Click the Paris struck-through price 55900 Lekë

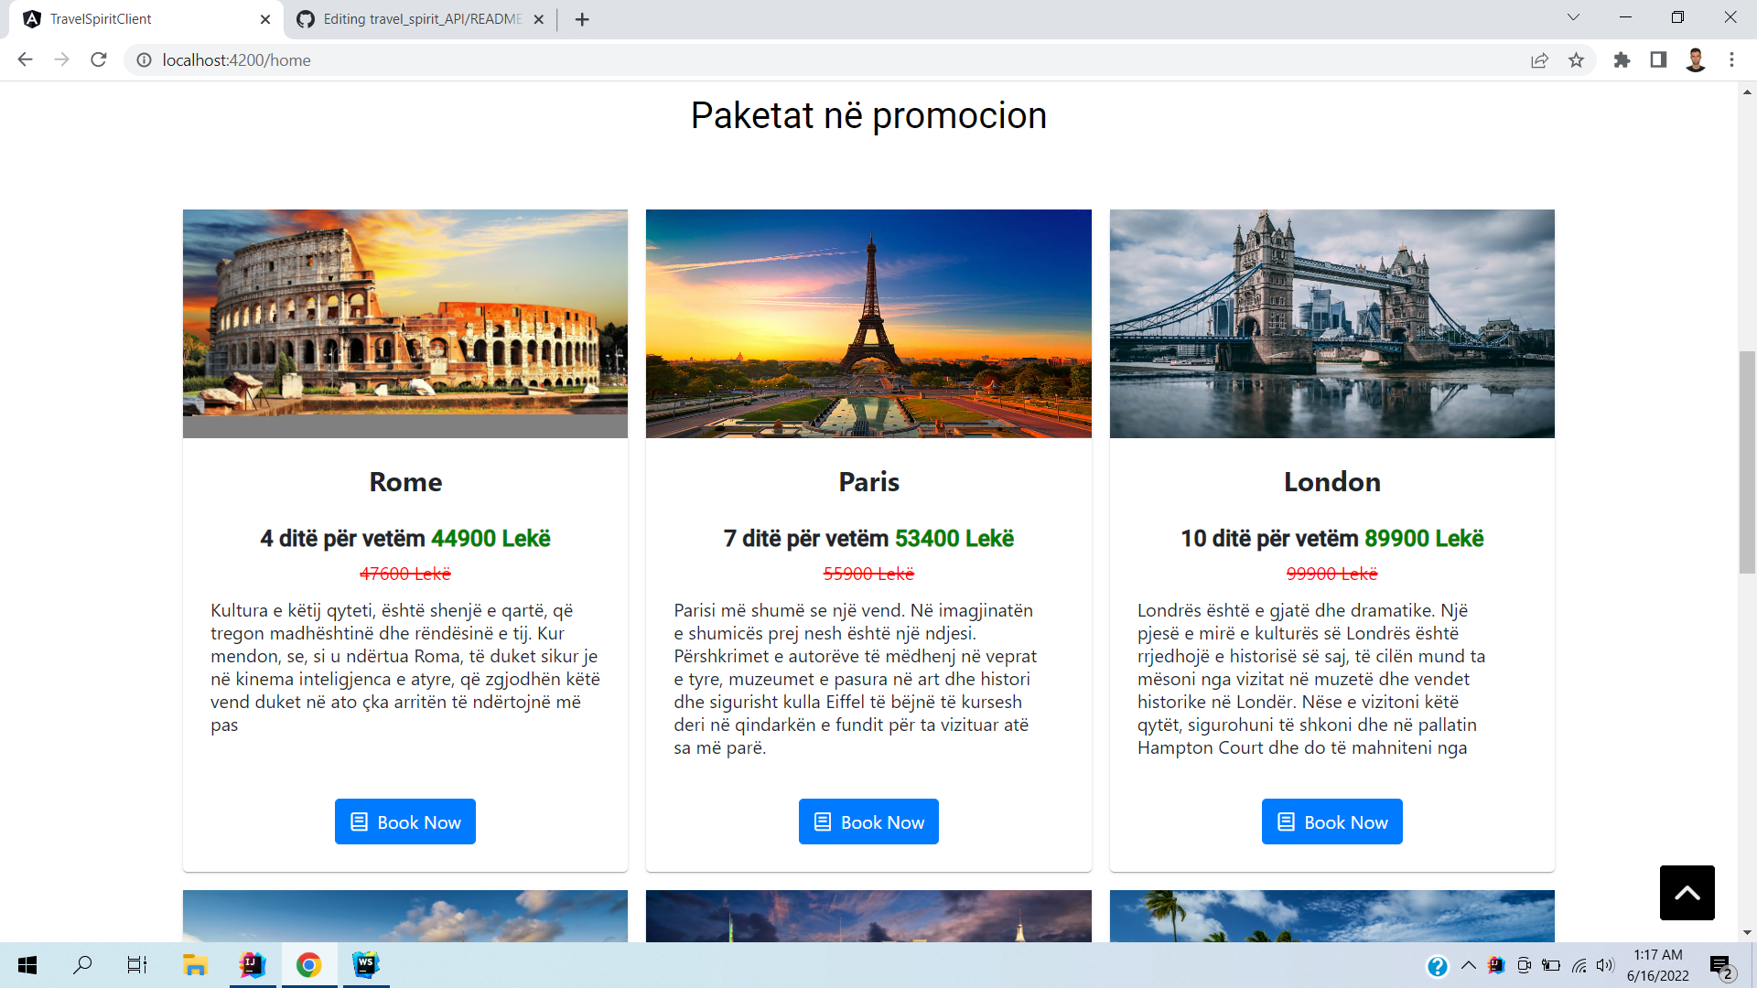[868, 574]
